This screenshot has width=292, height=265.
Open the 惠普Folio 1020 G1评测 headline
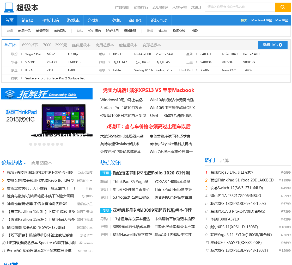click(x=151, y=173)
